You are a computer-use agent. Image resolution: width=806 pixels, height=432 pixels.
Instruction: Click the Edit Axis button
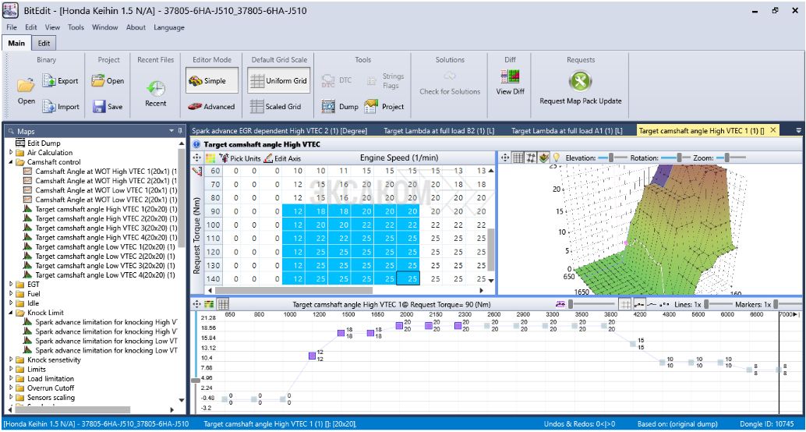(x=282, y=158)
